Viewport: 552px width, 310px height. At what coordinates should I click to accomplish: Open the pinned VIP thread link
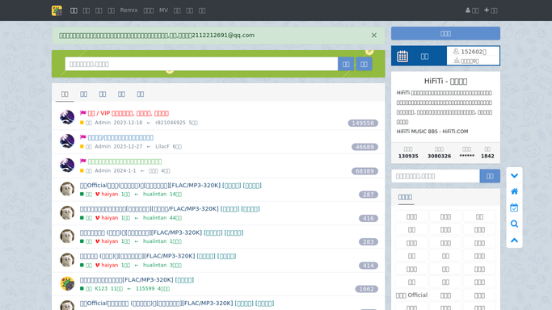click(x=129, y=113)
